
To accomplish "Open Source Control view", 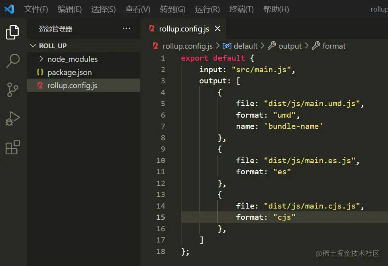I will 12,89.
